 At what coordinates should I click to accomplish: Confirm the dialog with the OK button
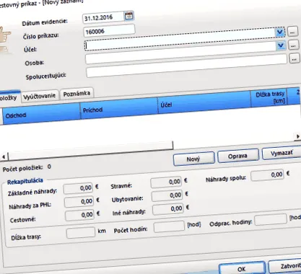[242, 269]
